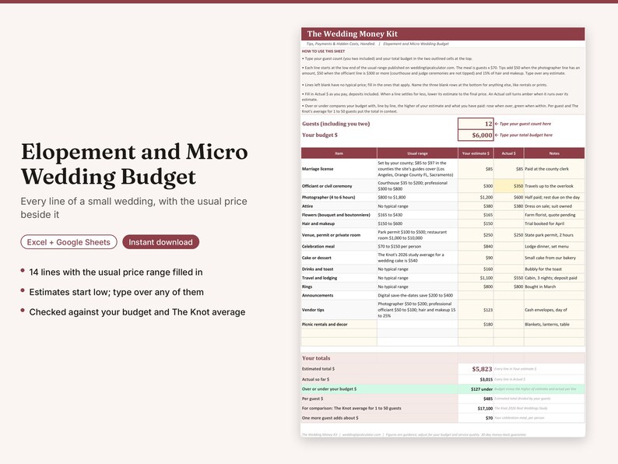The image size is (618, 464).
Task: Click the note "Bought in March"
Action: click(540, 286)
